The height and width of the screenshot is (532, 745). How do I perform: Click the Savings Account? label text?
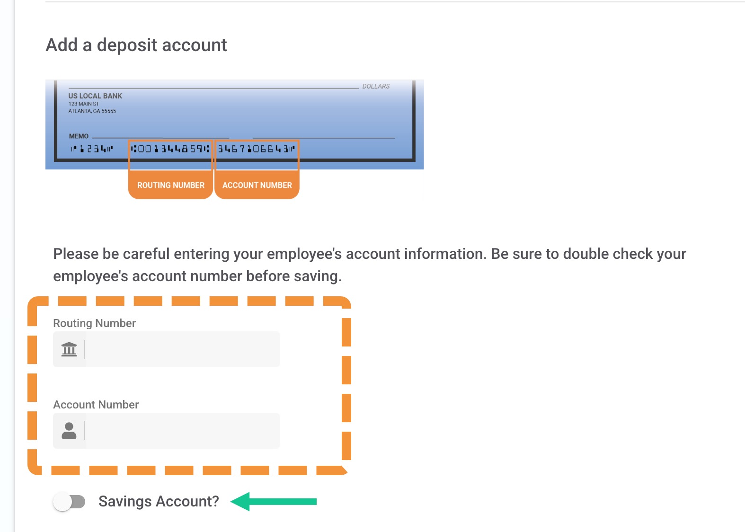click(x=159, y=501)
